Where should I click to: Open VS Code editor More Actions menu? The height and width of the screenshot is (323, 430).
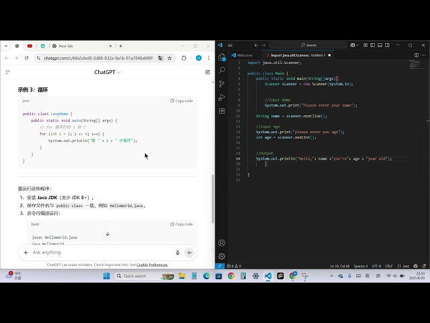(x=424, y=55)
